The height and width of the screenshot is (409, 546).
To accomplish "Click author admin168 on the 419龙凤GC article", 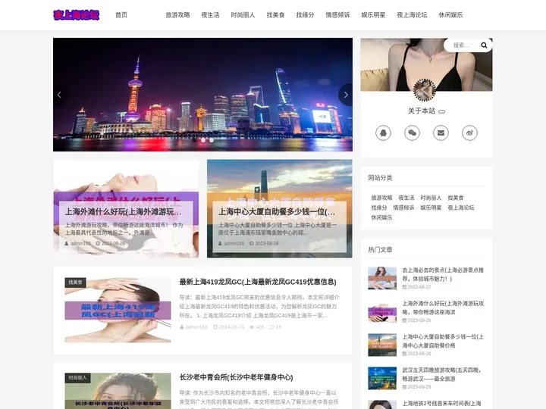I will (193, 327).
